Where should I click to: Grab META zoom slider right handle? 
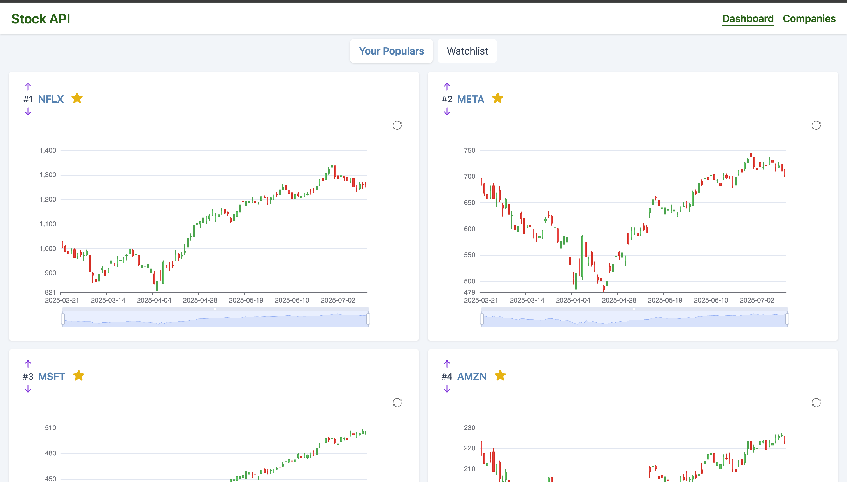[787, 319]
